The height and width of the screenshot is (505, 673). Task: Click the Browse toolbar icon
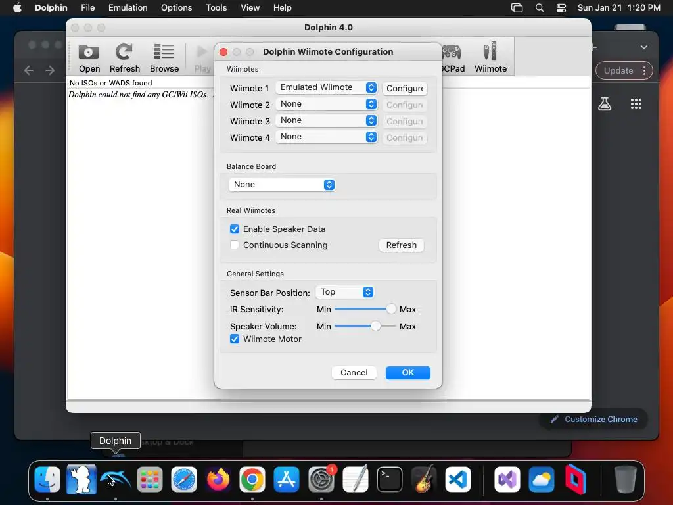164,58
